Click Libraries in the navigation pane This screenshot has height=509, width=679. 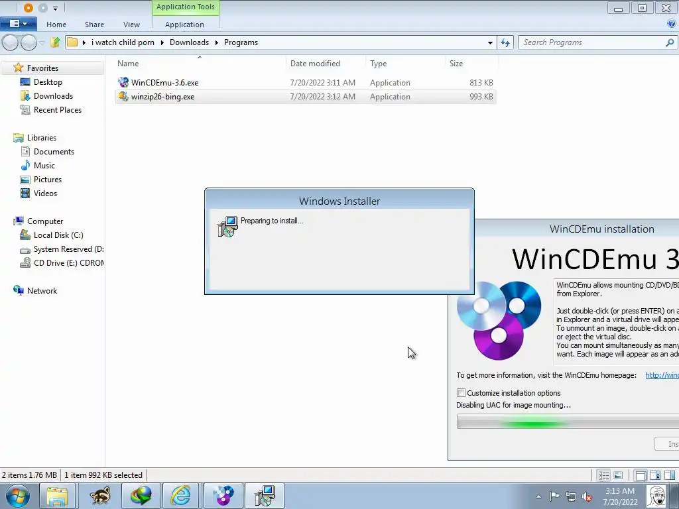click(42, 138)
